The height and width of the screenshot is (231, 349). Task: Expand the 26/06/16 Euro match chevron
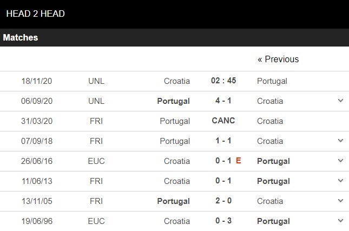click(340, 161)
